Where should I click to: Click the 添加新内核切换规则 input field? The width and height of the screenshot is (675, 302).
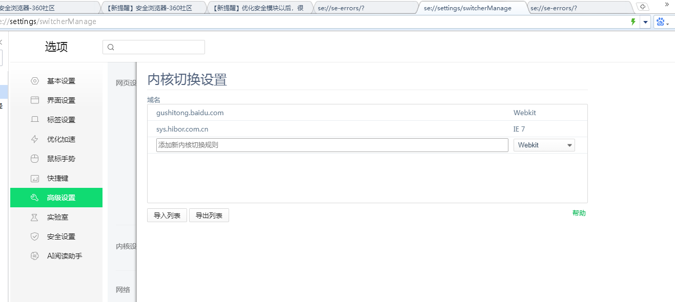click(332, 145)
